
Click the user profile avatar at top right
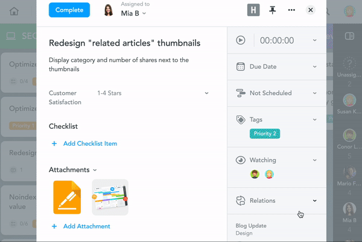tap(349, 11)
